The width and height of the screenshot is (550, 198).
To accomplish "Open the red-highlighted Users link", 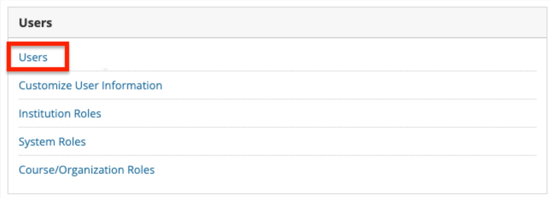I will [33, 57].
